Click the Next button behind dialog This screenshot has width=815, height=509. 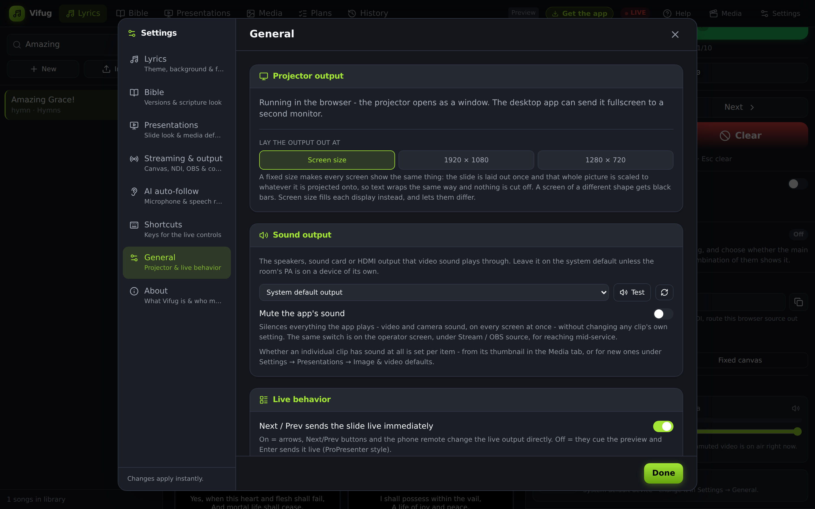click(x=752, y=107)
